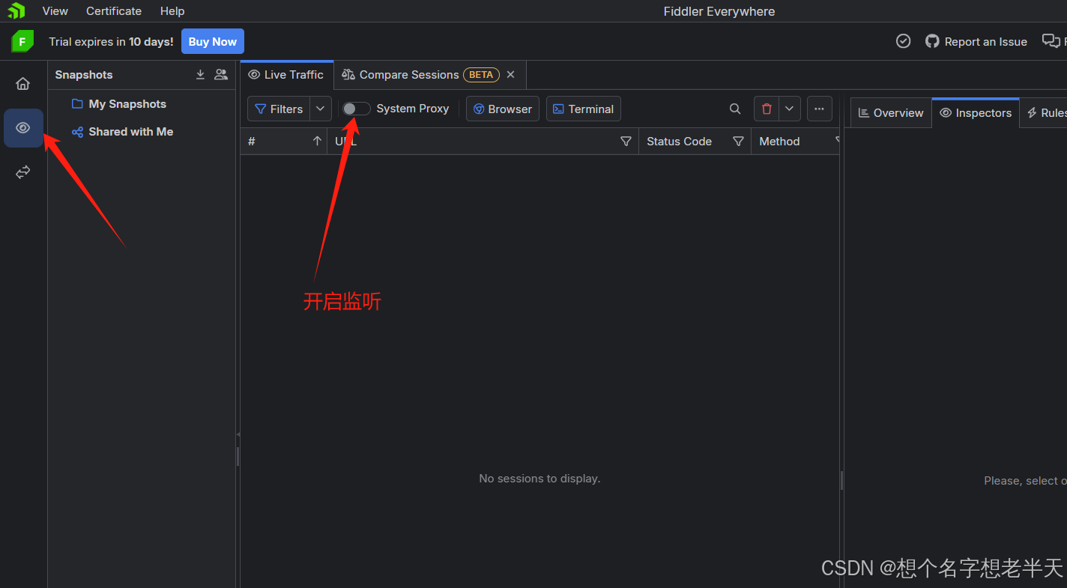Open share snapshots people icon

(221, 75)
